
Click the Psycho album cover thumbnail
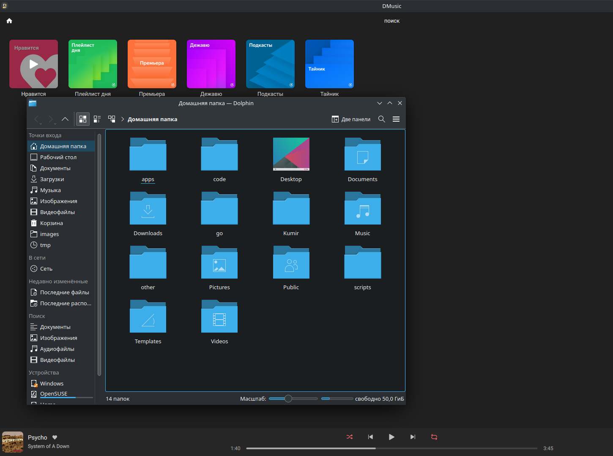click(x=13, y=442)
